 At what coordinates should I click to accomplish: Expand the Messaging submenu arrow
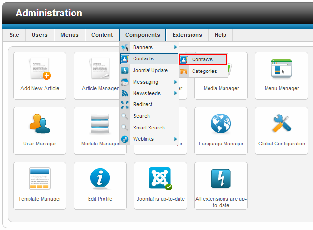click(175, 82)
